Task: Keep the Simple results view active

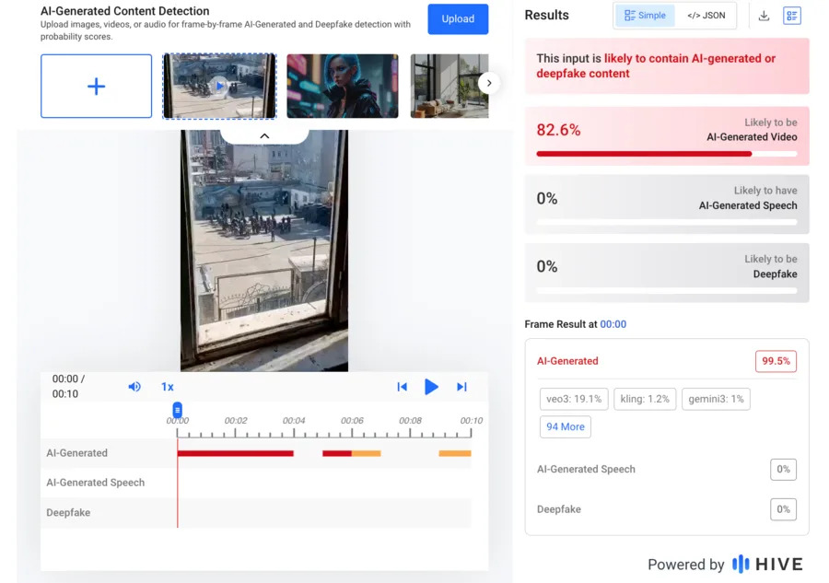Action: pos(644,16)
